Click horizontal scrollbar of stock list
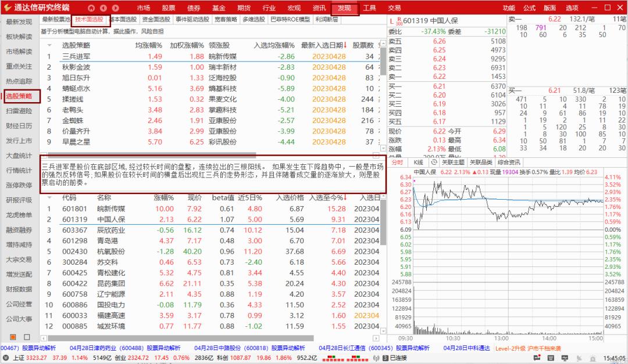Image resolution: width=628 pixels, height=364 pixels. (x=180, y=338)
